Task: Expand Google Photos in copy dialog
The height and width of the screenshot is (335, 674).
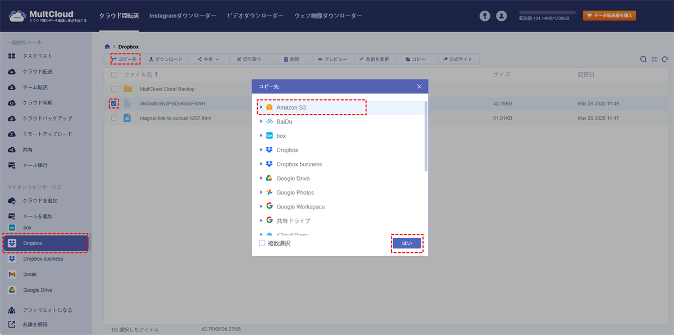Action: (261, 192)
